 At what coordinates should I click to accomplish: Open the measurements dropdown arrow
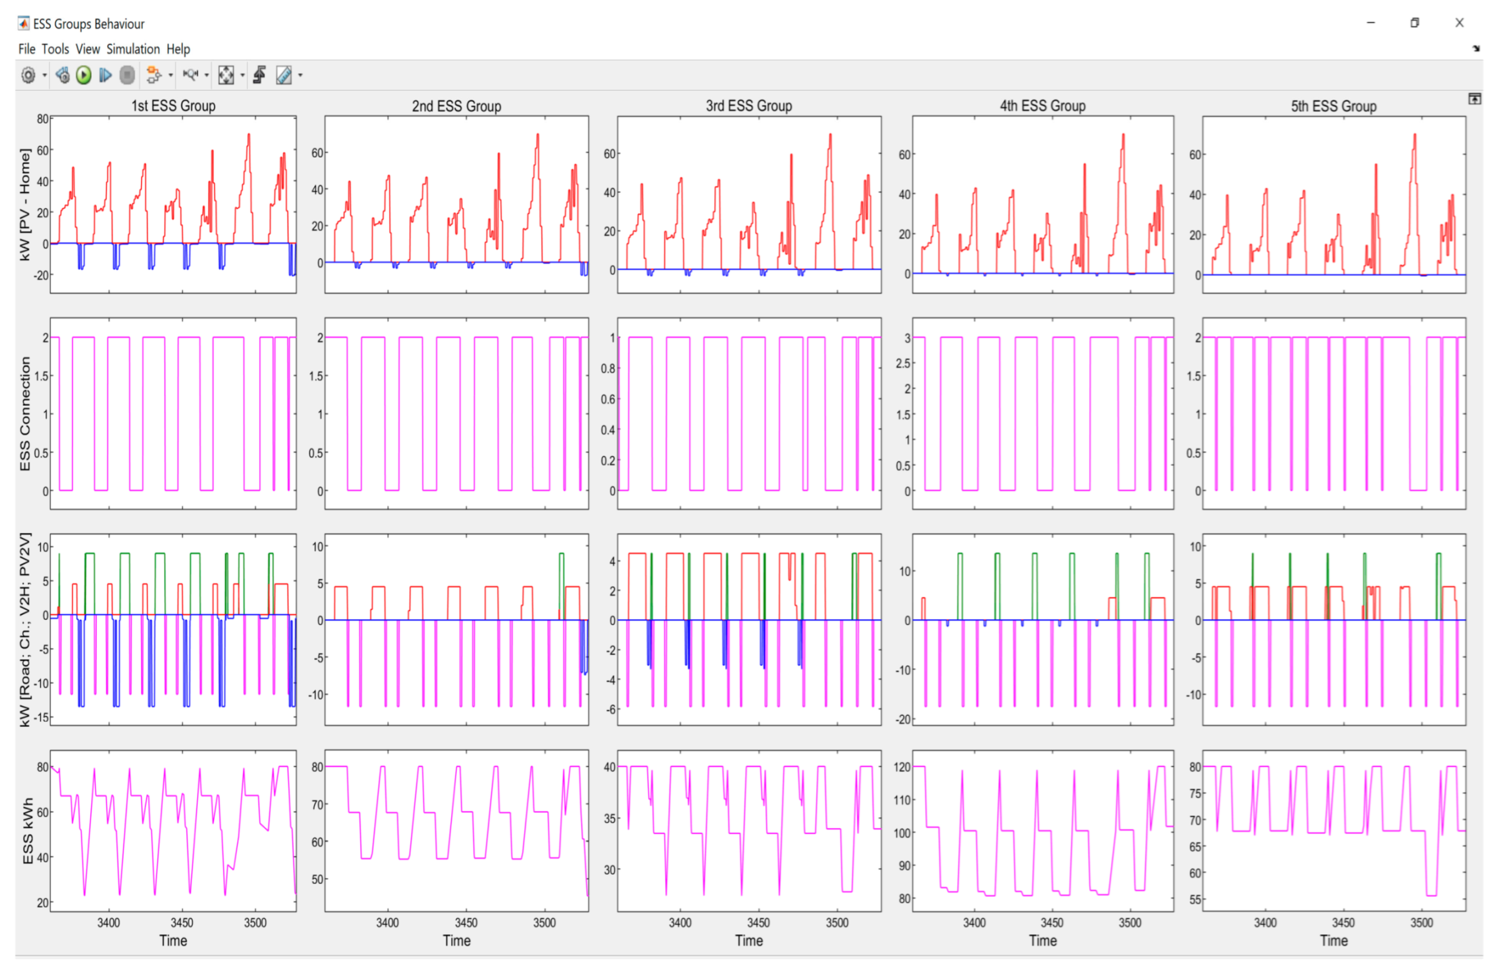[301, 76]
